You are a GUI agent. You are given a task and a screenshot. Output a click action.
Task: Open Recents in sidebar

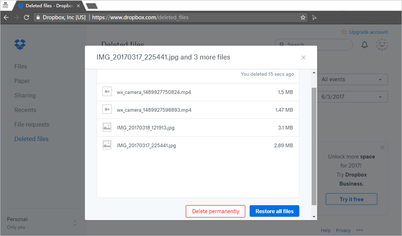point(25,110)
